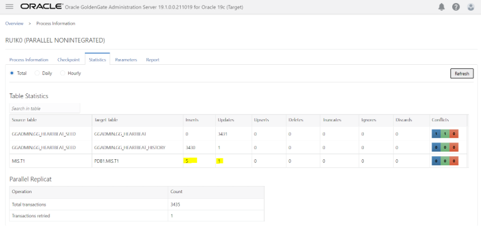Click green conflict badge in GG_HEARTBEAT row
The image size is (481, 226).
pyautogui.click(x=445, y=134)
